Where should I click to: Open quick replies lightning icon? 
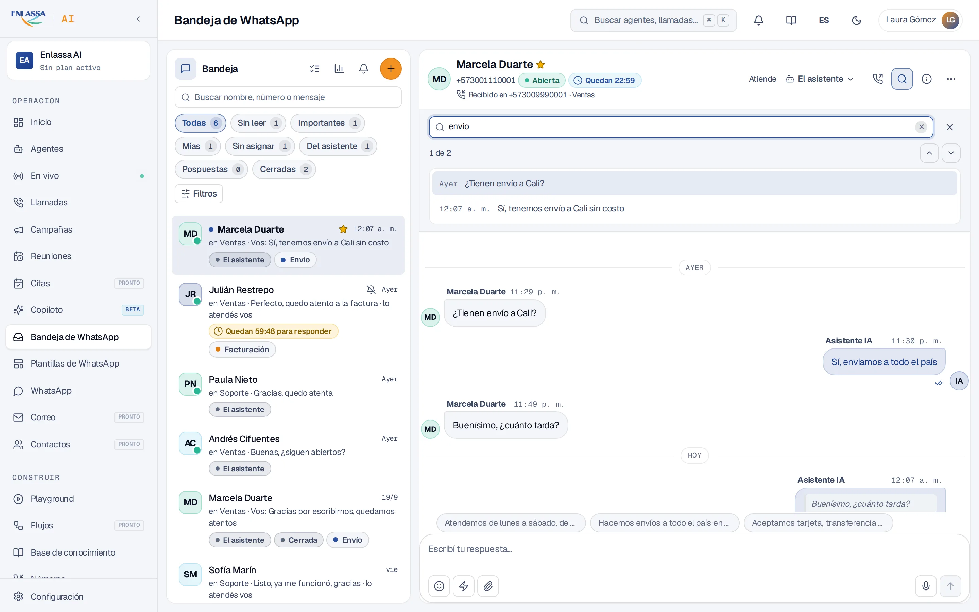[464, 586]
